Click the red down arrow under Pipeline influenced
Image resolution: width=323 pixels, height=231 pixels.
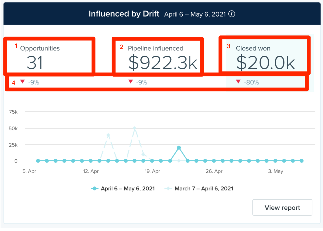click(x=131, y=81)
